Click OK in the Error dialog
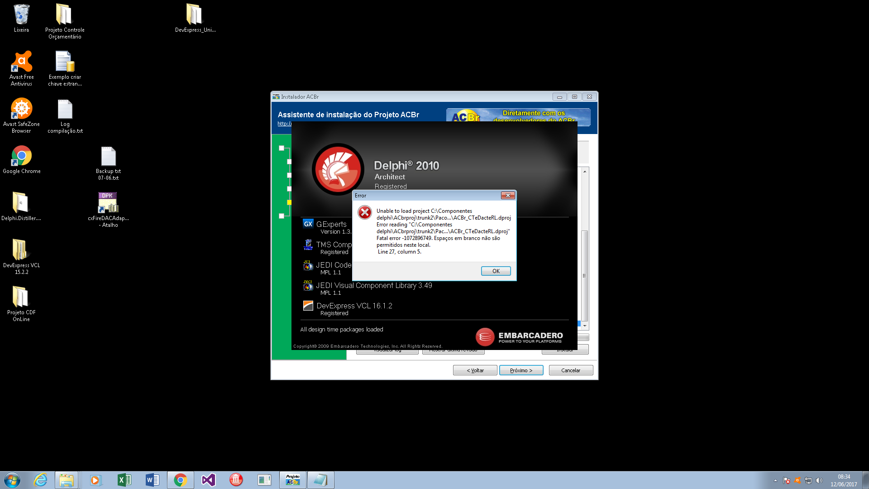 tap(496, 271)
